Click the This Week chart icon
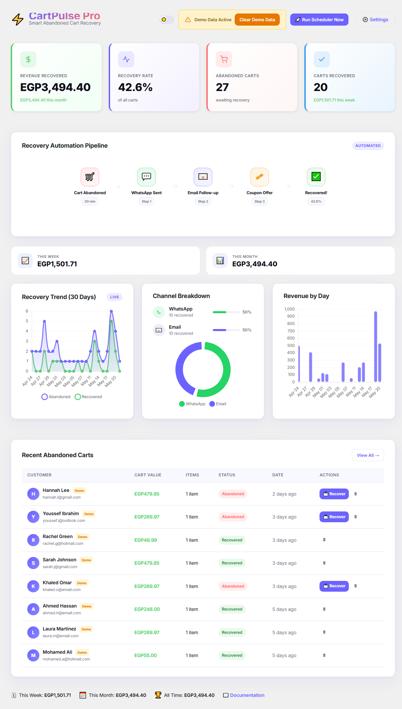This screenshot has height=709, width=402. 25,261
